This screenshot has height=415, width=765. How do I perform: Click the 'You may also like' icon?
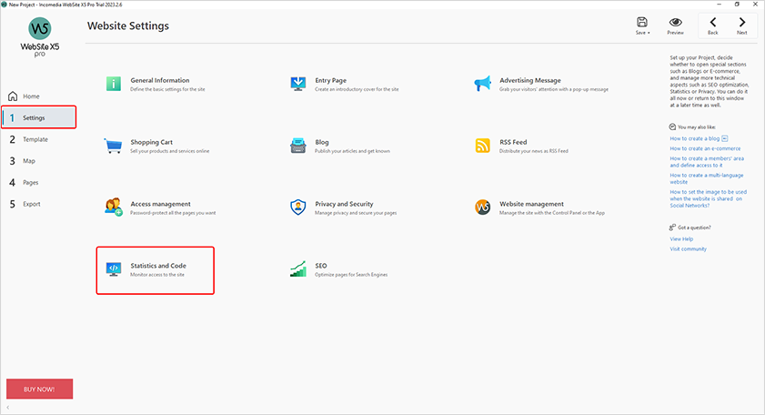[x=672, y=127]
